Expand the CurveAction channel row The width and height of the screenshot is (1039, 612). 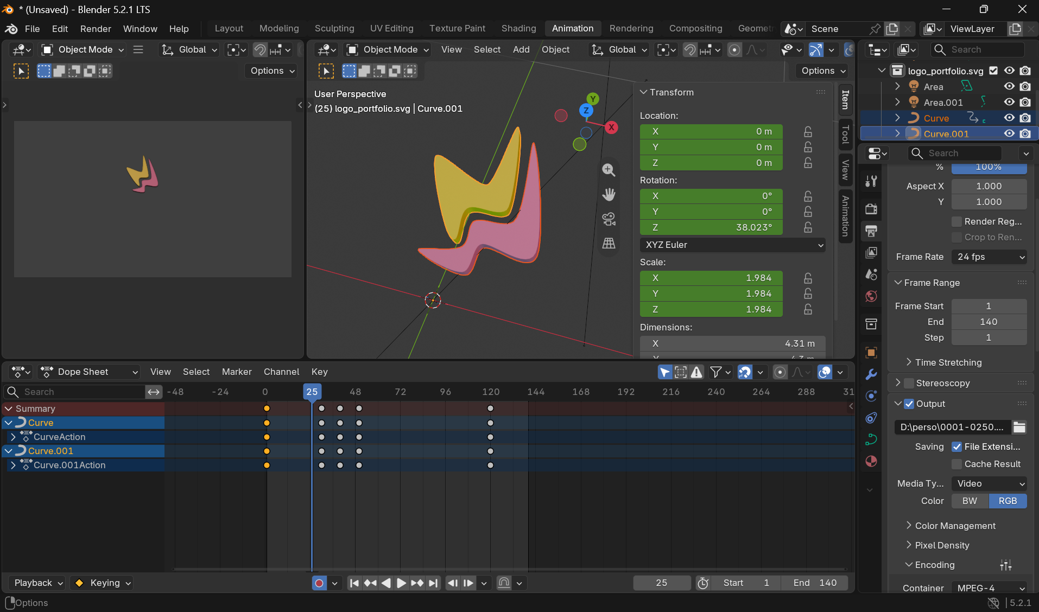coord(13,437)
